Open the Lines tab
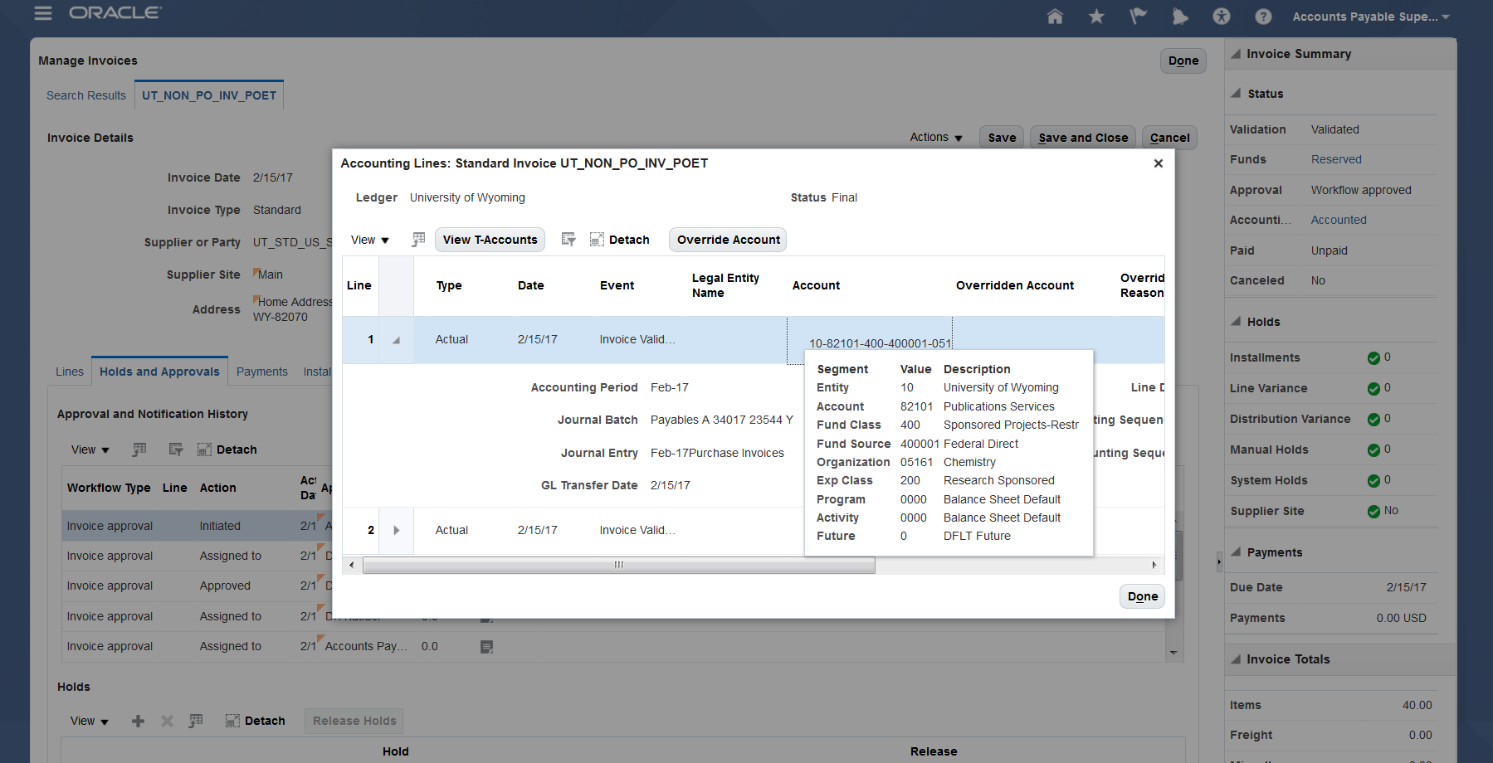This screenshot has width=1493, height=763. [70, 372]
